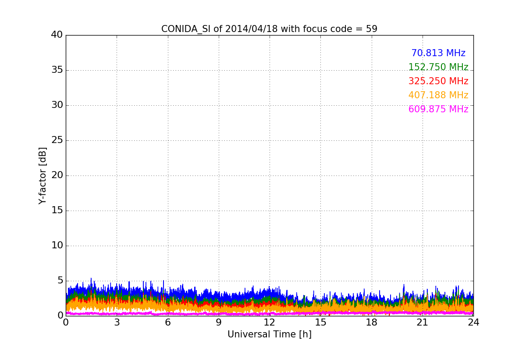Click the y-axis tick value 5

point(60,280)
